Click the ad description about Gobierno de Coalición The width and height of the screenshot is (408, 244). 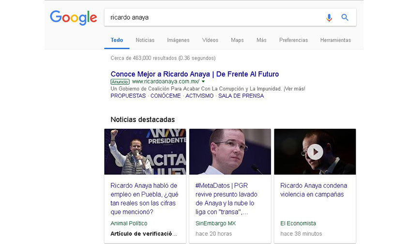coord(208,89)
